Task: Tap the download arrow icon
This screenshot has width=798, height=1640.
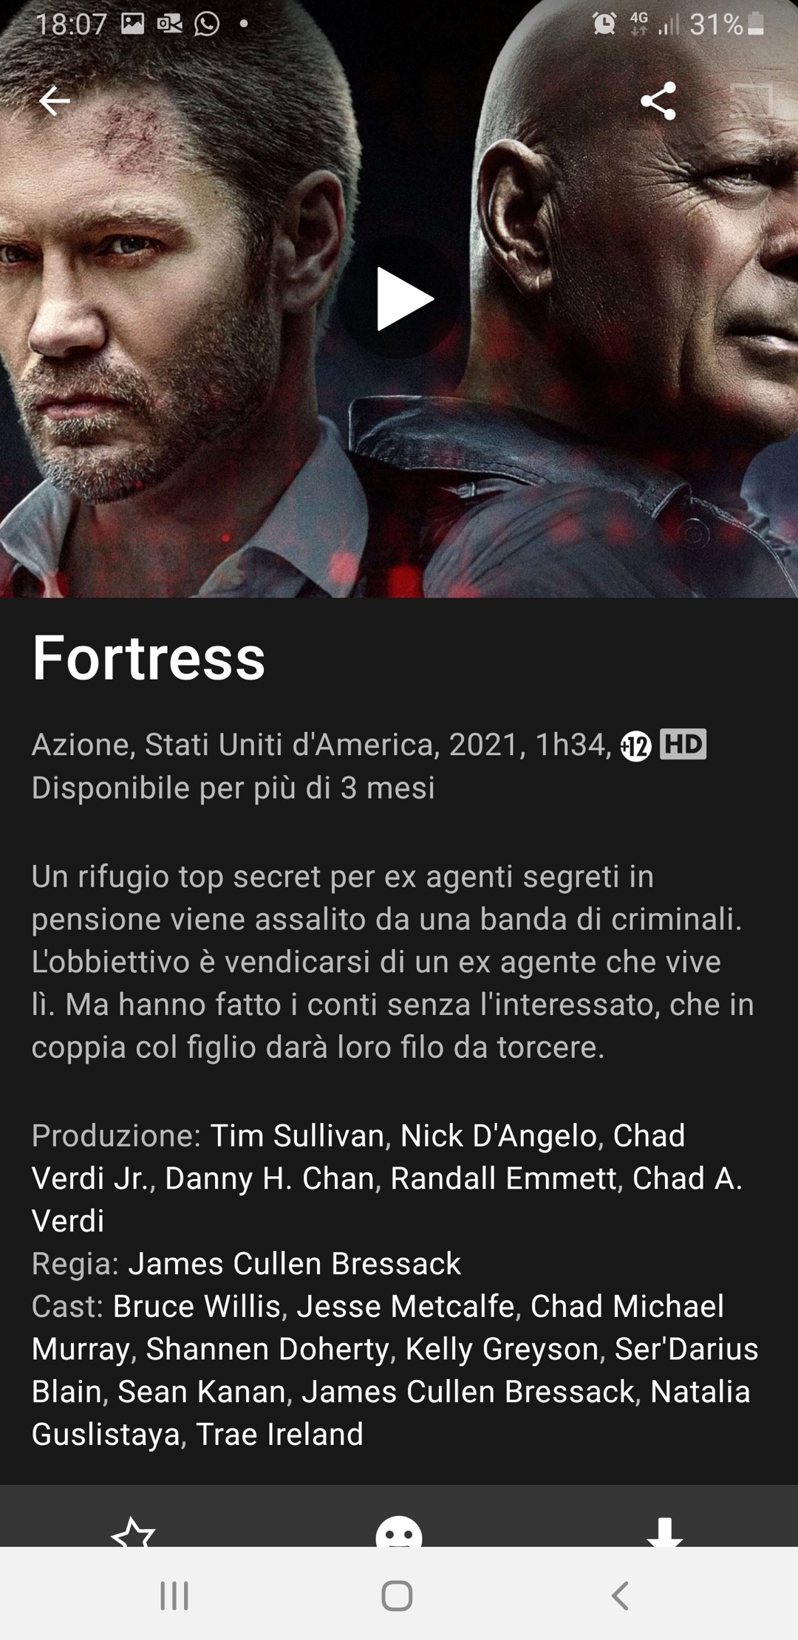Action: 664,1532
